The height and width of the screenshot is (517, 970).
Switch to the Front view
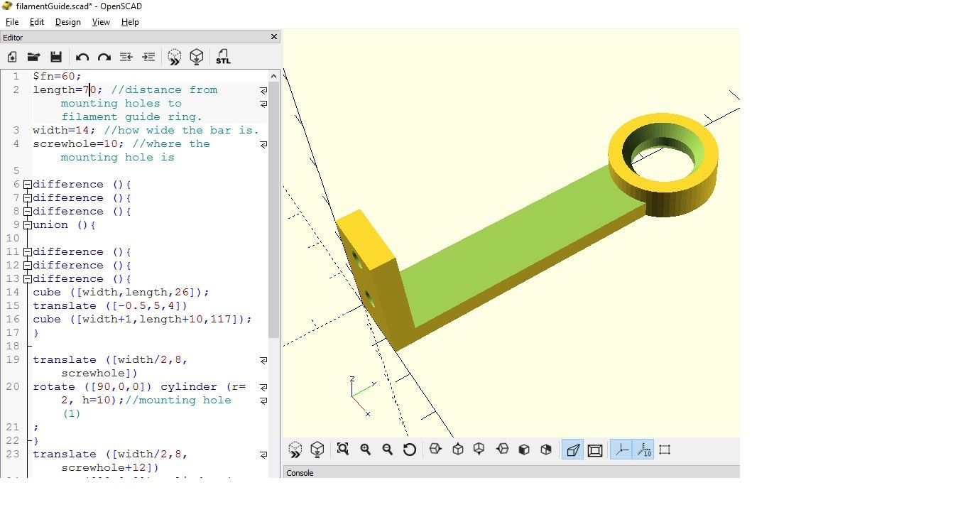[524, 450]
